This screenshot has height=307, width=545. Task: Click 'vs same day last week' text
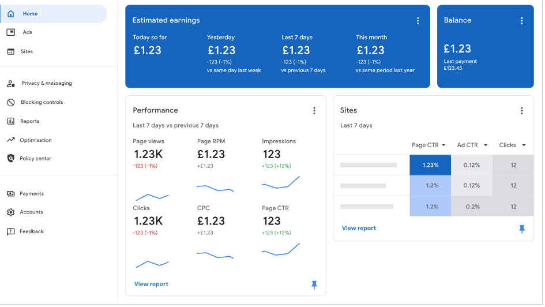click(x=235, y=70)
